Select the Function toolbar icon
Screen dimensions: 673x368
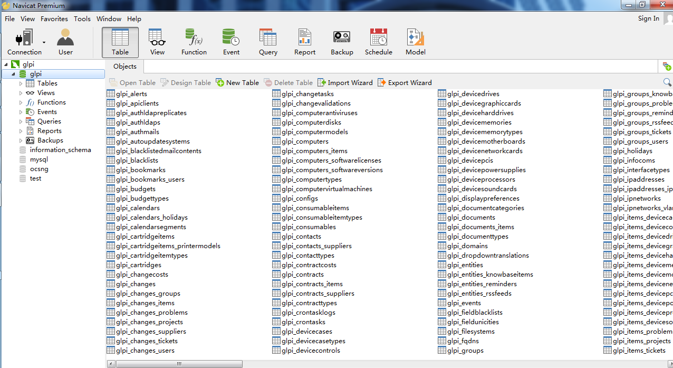click(194, 42)
